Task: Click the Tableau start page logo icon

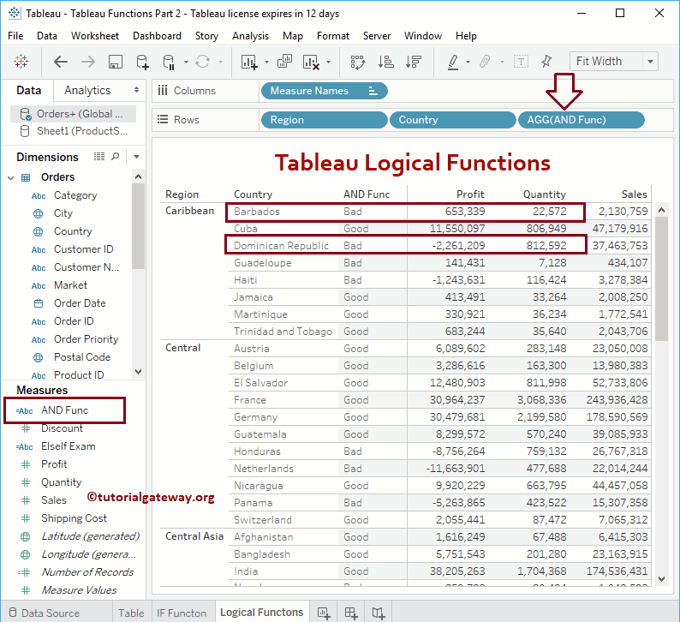Action: [21, 62]
